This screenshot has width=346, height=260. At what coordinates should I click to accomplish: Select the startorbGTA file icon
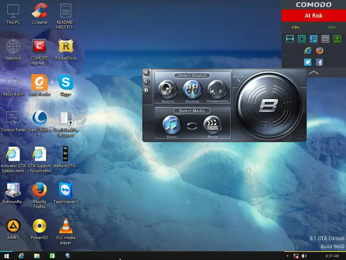pos(66,157)
